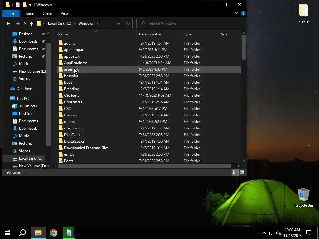Select the addins folder
Viewport: 319px width, 239px height.
click(69, 43)
